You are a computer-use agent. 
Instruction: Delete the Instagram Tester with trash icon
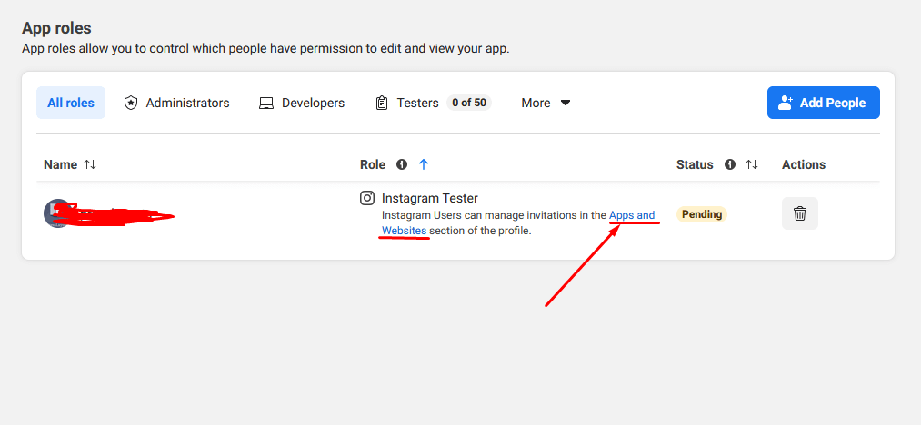pyautogui.click(x=799, y=213)
